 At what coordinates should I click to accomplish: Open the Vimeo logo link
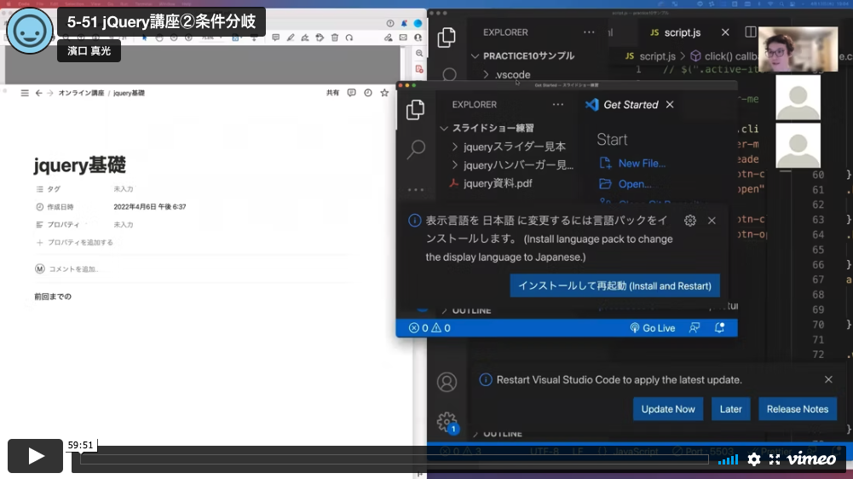(811, 459)
